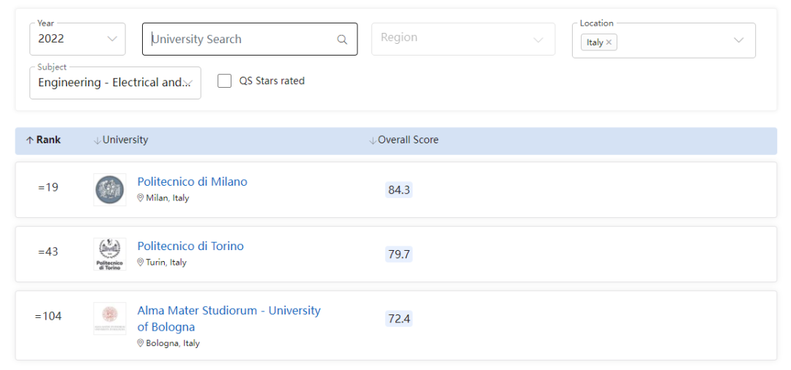Image resolution: width=791 pixels, height=370 pixels.
Task: Sort by the Overall Score header
Action: click(x=408, y=140)
